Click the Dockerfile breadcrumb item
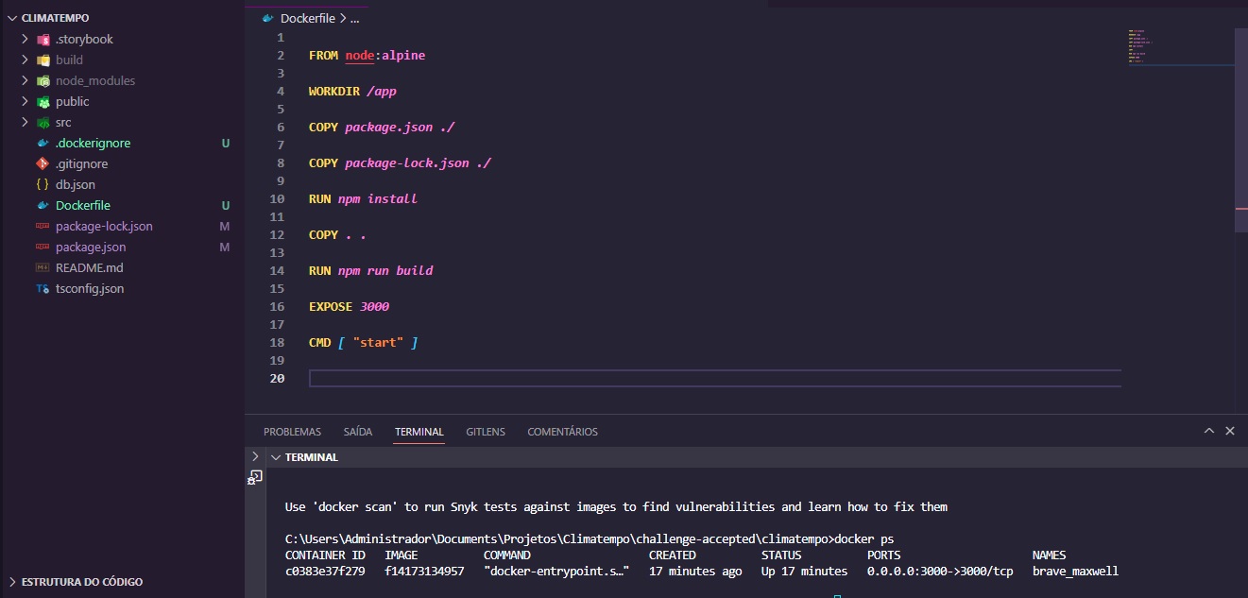 click(308, 18)
